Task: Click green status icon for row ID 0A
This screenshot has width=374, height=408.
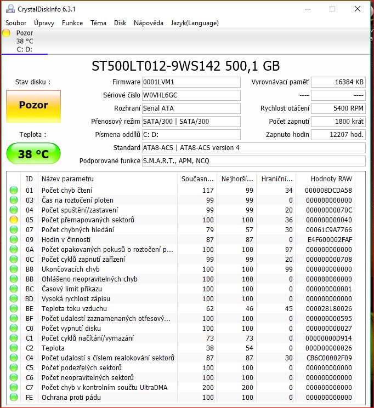Action: click(14, 250)
